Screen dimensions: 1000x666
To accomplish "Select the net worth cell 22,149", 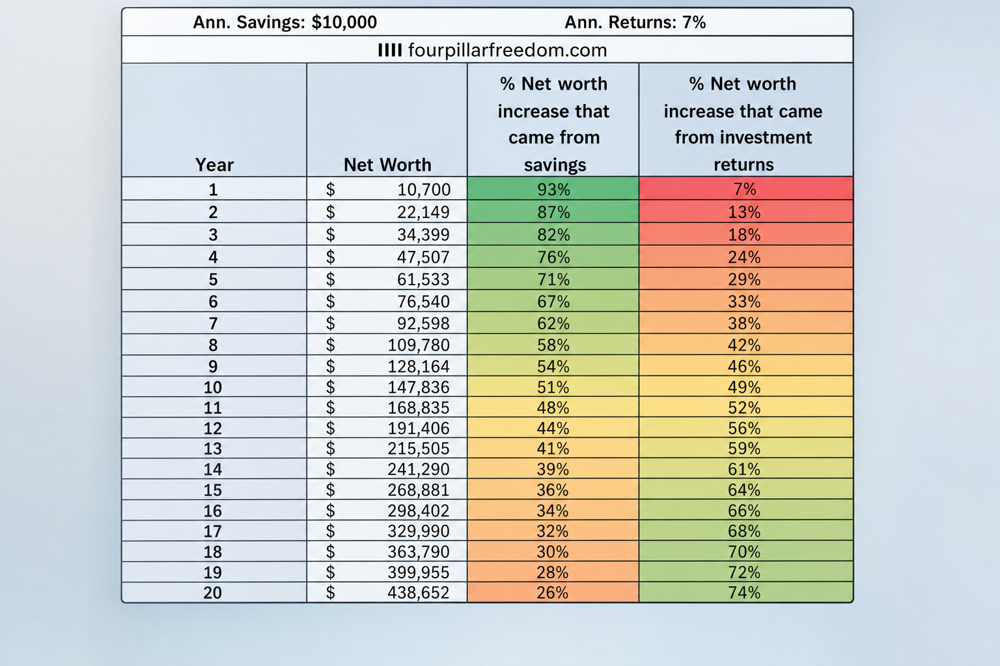I will tap(387, 212).
